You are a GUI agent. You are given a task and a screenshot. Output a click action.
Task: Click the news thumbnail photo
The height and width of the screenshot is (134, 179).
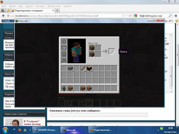click(14, 122)
